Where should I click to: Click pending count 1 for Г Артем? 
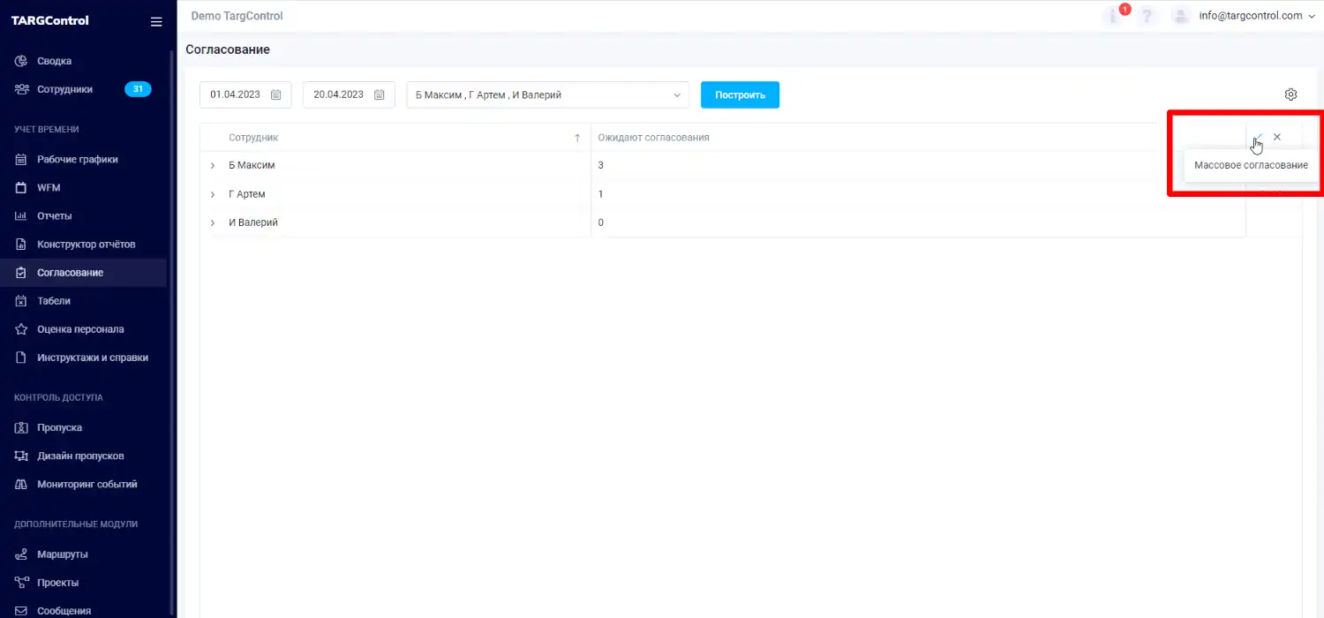click(x=601, y=194)
